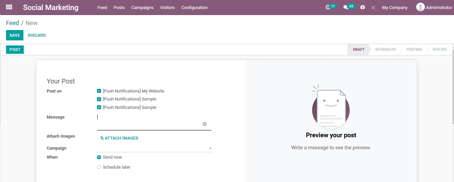Select the Schedule later radio option

pos(99,167)
